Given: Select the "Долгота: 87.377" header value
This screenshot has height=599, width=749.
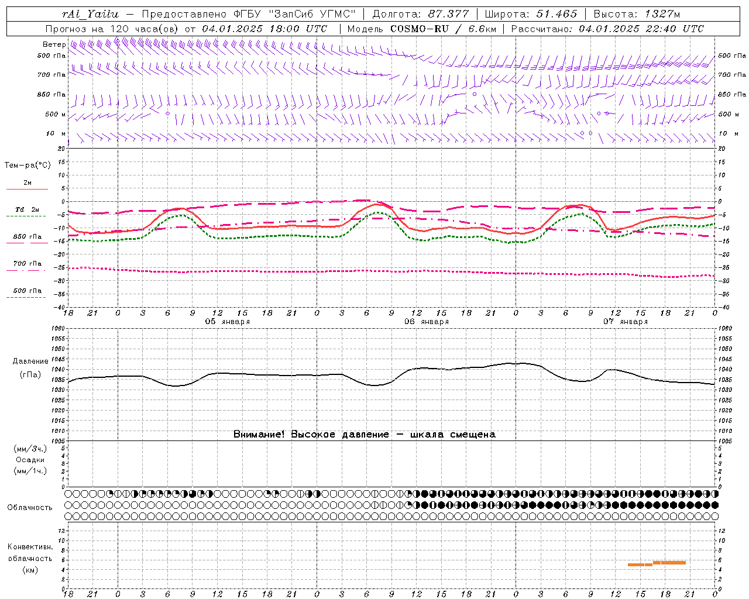Looking at the screenshot, I should [421, 14].
